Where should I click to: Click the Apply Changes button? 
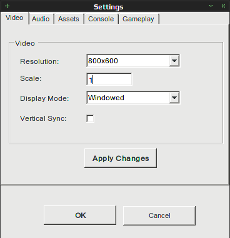tap(121, 158)
